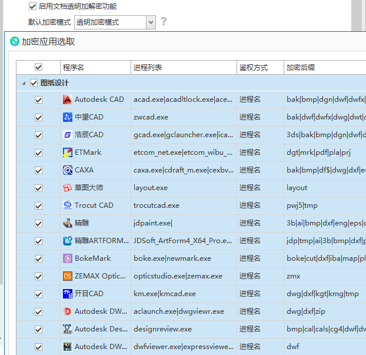
Task: Toggle the select-all header checkbox
Action: coord(38,67)
